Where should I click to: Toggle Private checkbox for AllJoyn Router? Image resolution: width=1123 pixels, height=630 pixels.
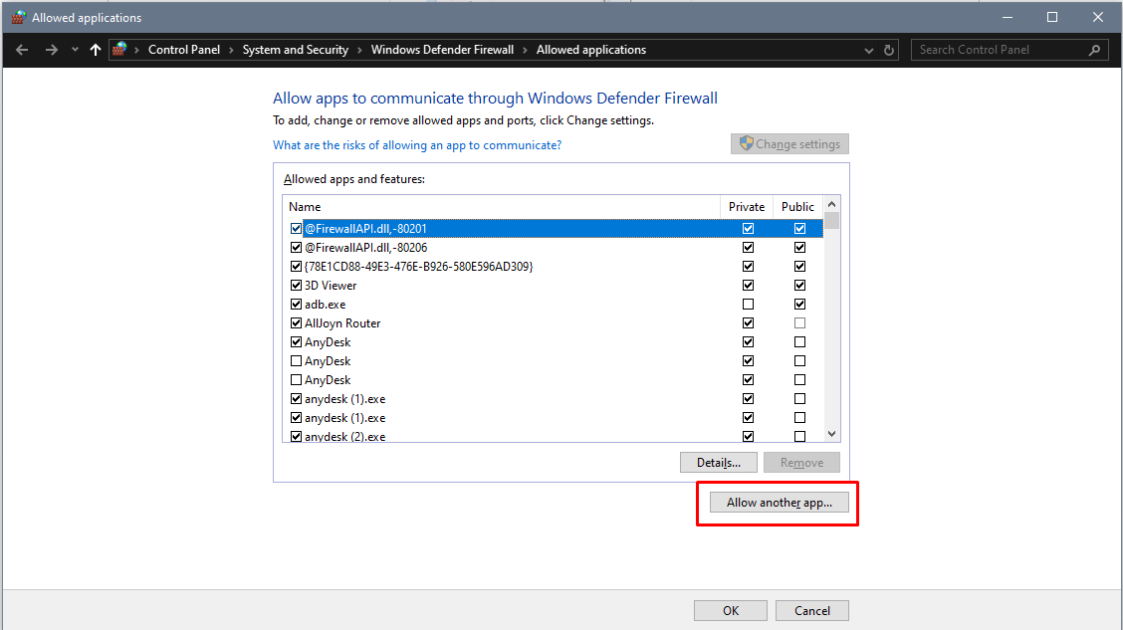coord(748,322)
